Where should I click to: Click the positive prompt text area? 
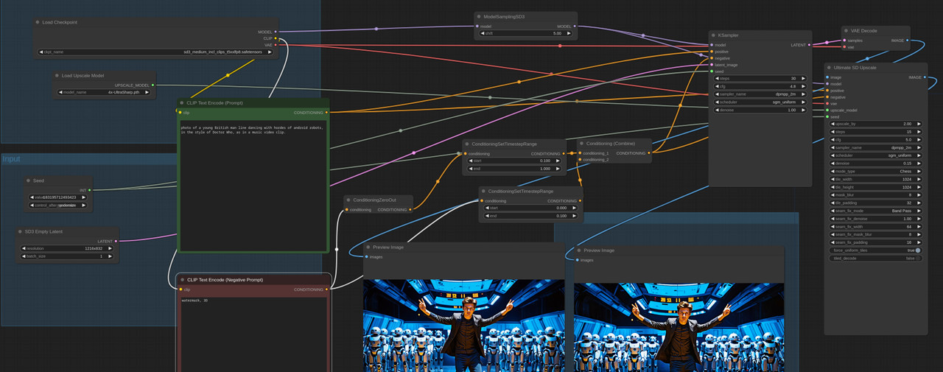point(252,184)
